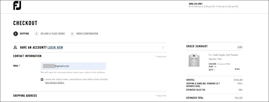Edit the order summary
269x102 pixels.
click(x=240, y=47)
